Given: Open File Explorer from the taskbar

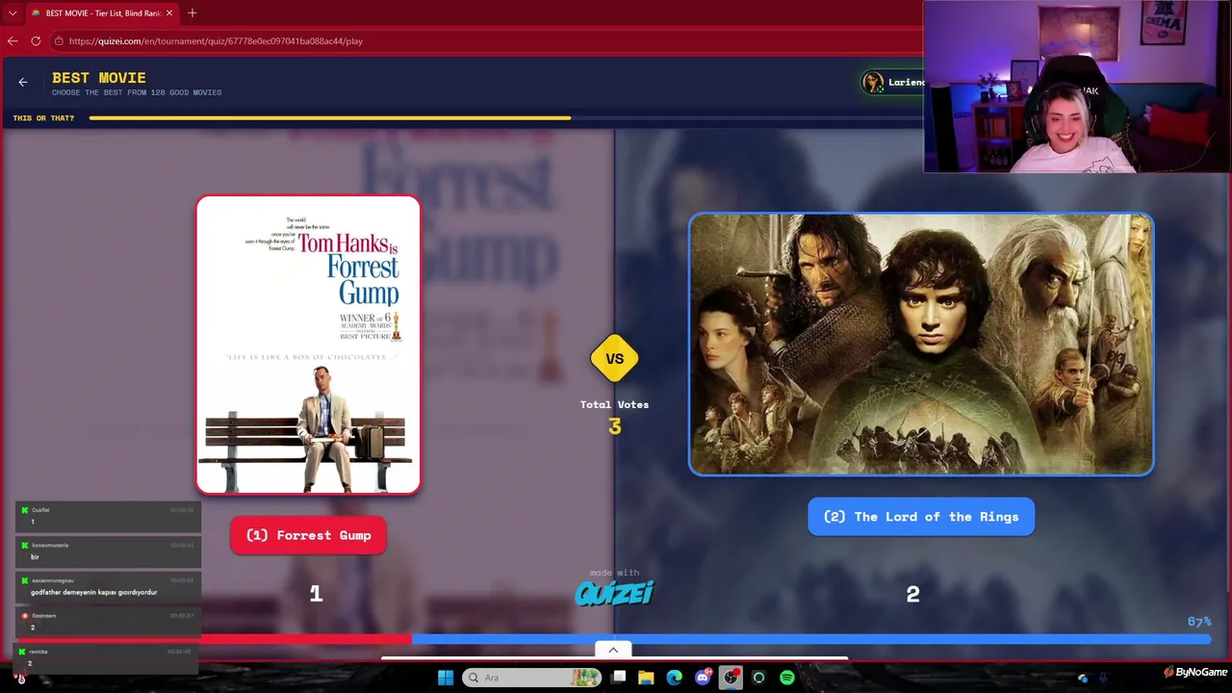Looking at the screenshot, I should pyautogui.click(x=647, y=678).
